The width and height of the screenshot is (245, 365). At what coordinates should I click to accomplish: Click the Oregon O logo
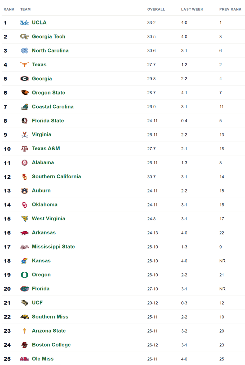coord(24,275)
